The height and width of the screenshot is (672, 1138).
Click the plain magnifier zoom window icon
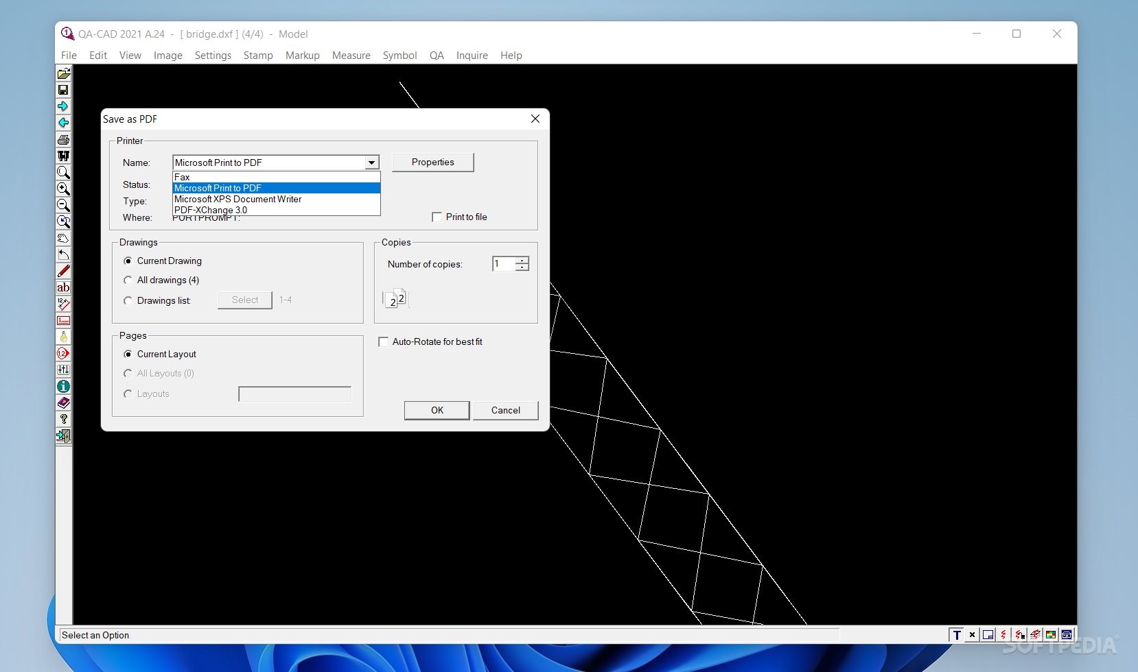pyautogui.click(x=63, y=172)
